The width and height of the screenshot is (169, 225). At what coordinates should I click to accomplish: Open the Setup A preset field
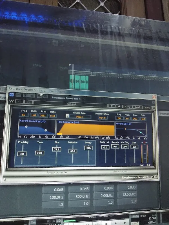[x=70, y=104]
